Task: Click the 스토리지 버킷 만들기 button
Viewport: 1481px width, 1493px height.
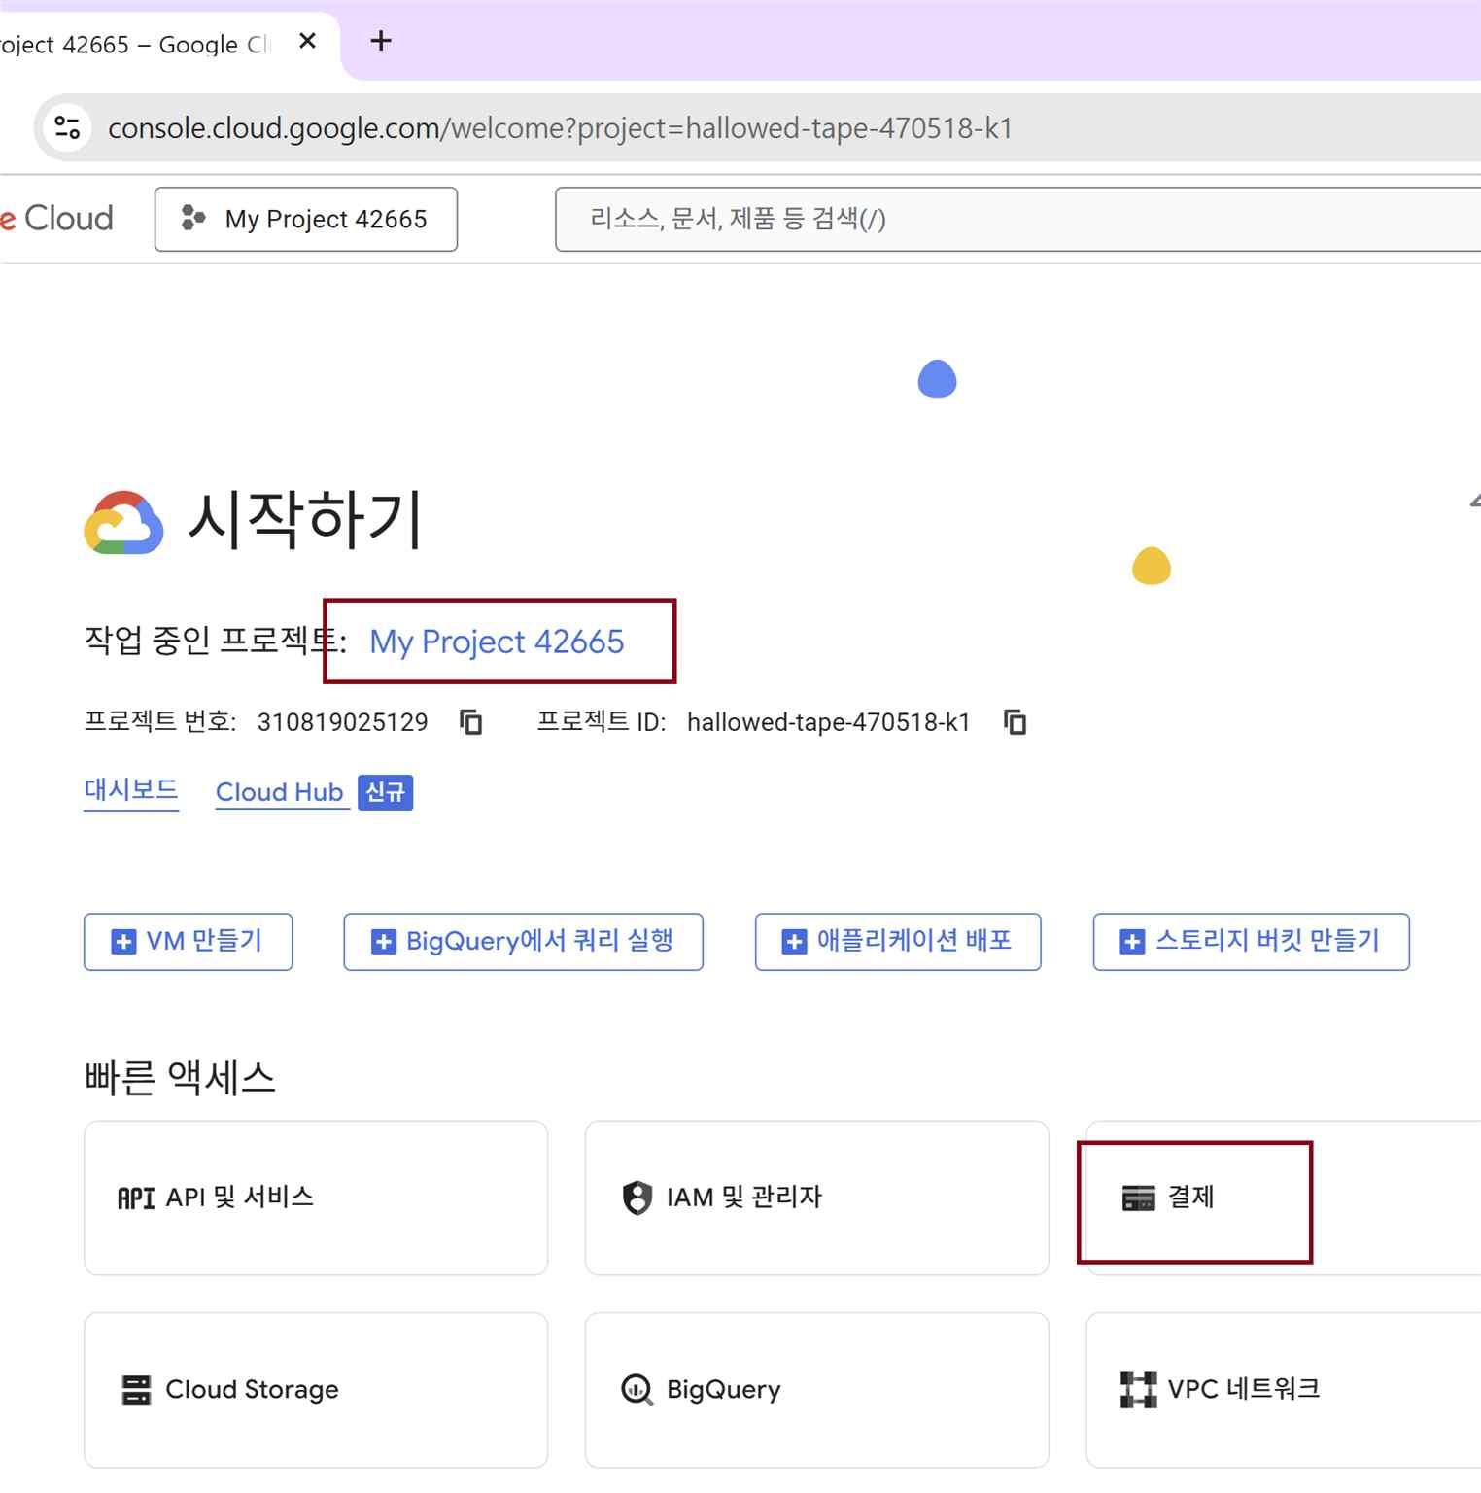Action: click(1251, 941)
